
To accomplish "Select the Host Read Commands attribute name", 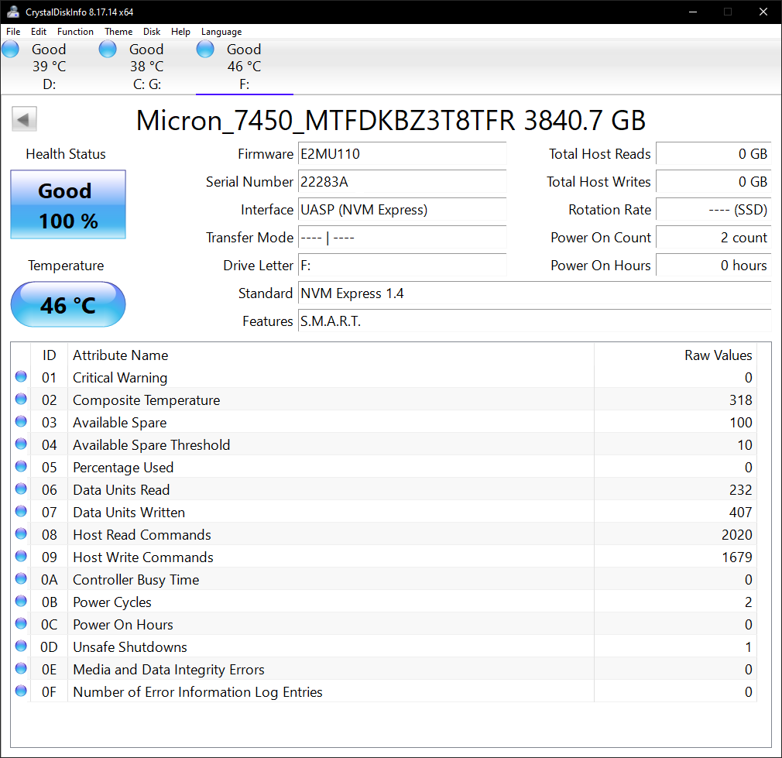I will tap(142, 534).
